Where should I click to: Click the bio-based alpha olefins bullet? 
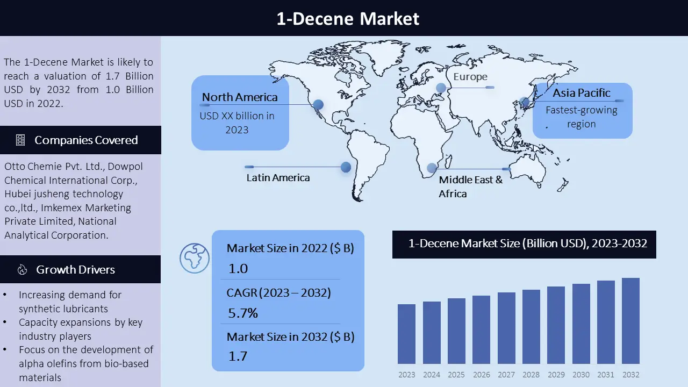coord(86,363)
